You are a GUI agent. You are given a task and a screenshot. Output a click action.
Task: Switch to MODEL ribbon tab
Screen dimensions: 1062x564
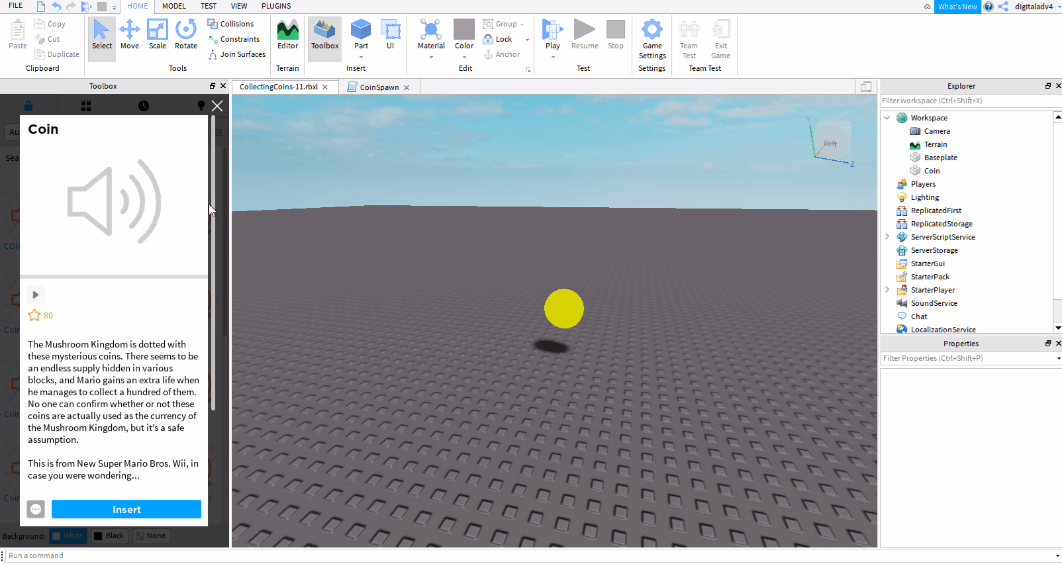[x=174, y=6]
